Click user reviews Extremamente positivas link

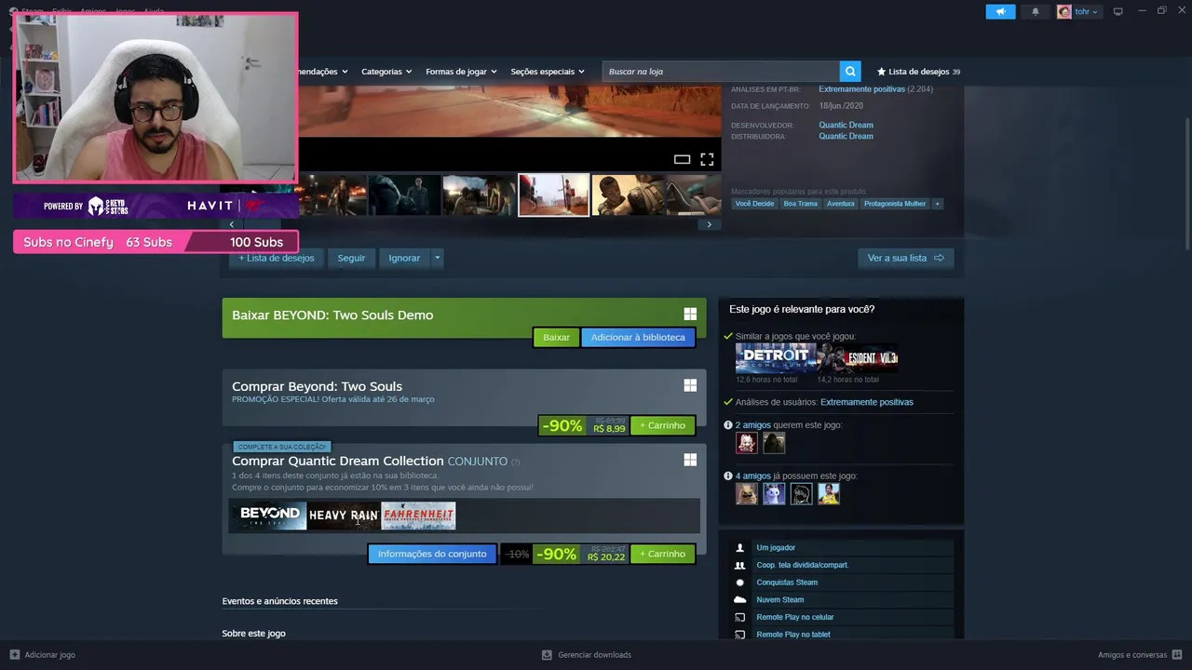[x=866, y=402]
